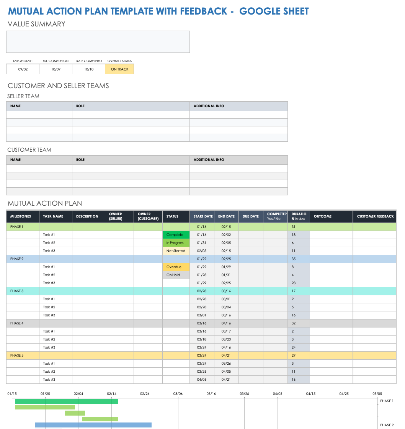Select the Est. Completion cell showing 10/09
This screenshot has width=405, height=429.
tap(56, 69)
